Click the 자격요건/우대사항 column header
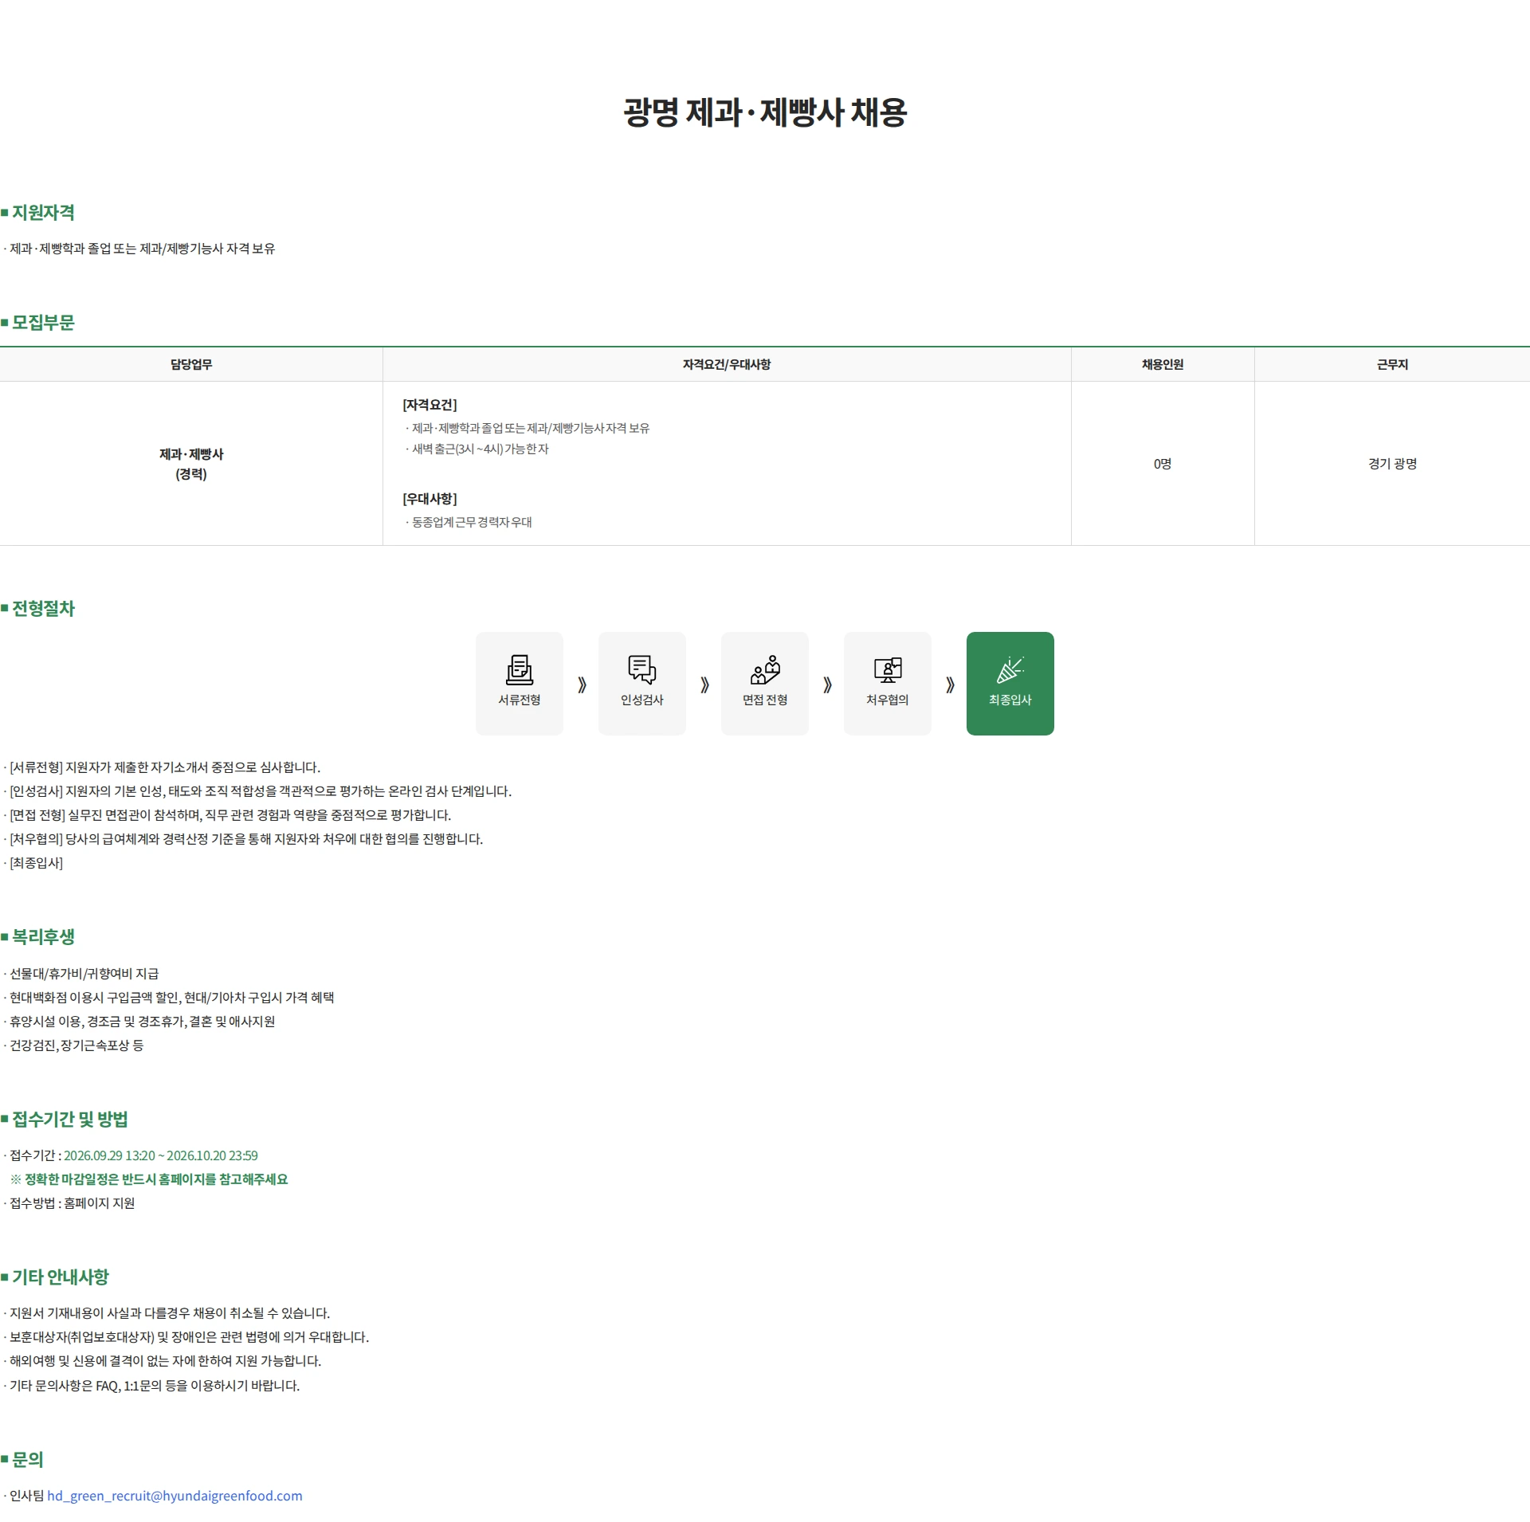Viewport: 1530px width, 1522px height. 727,364
